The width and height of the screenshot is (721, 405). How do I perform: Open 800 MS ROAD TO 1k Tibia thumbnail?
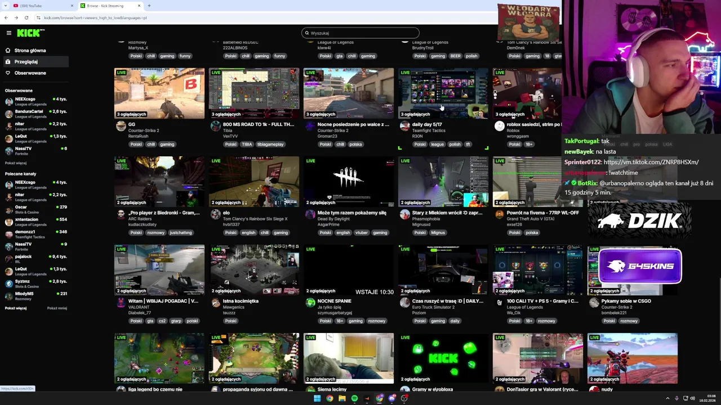click(254, 93)
